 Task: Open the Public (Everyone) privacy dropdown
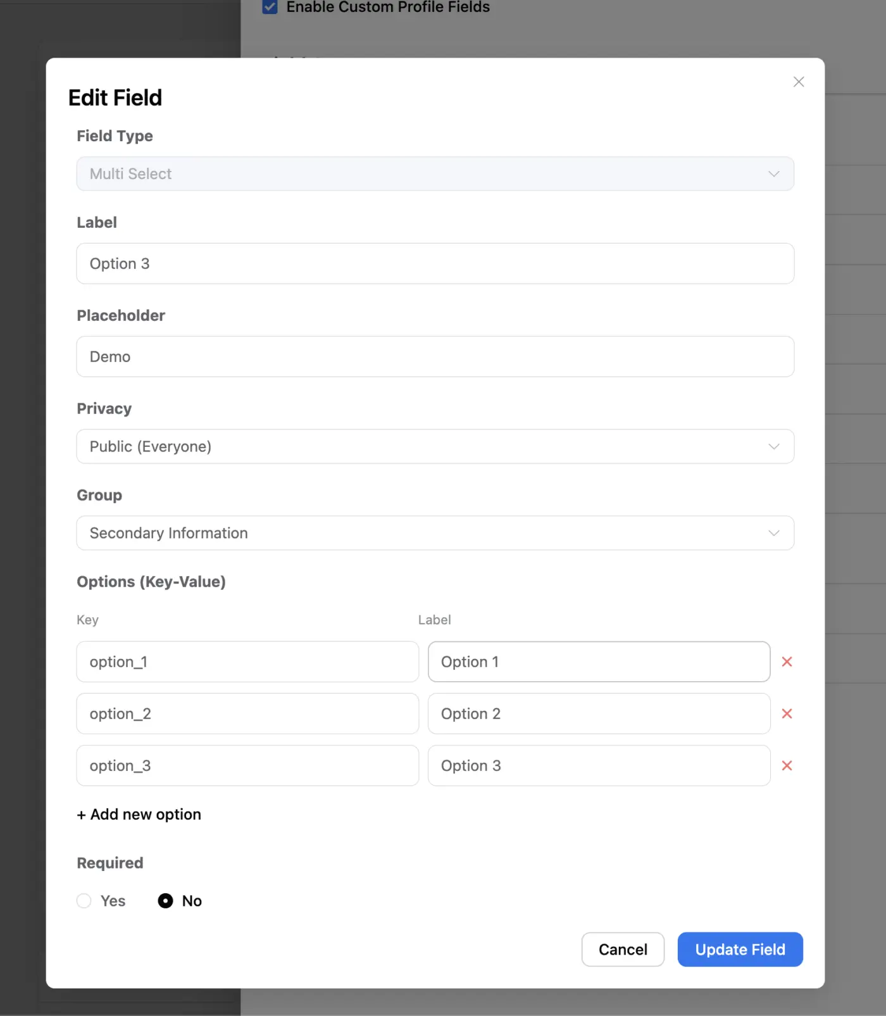pyautogui.click(x=435, y=446)
